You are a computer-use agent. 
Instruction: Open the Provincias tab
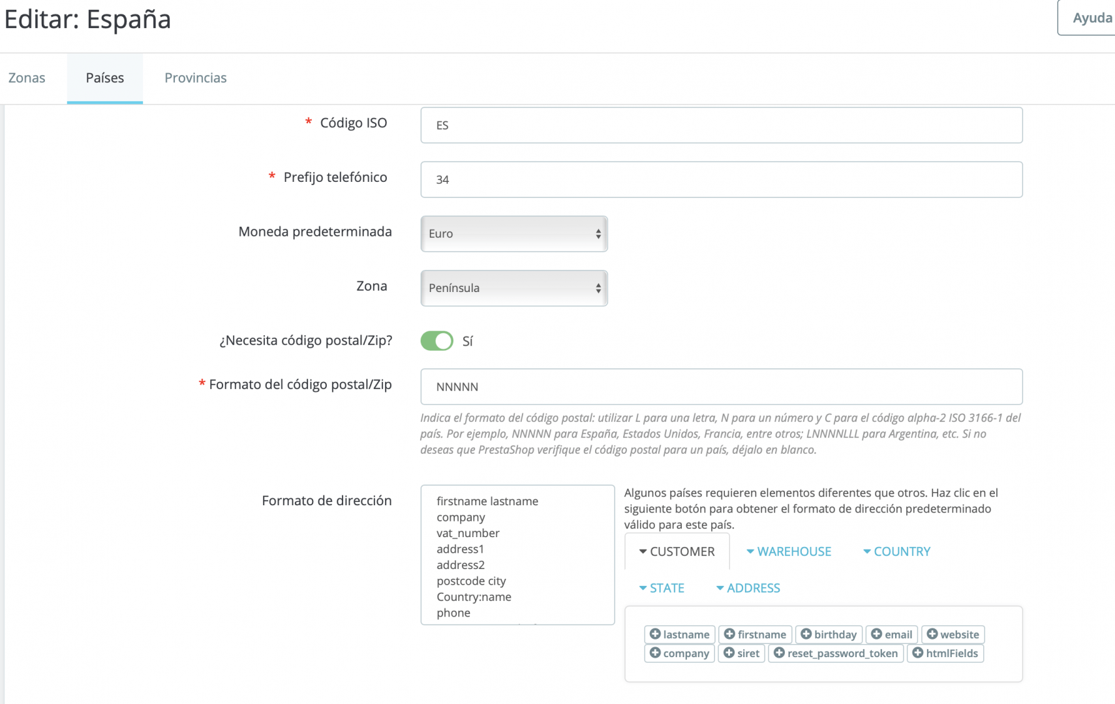[x=196, y=78]
